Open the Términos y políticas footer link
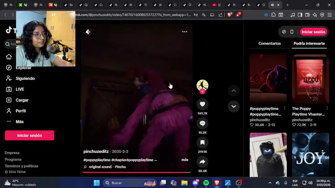 coord(21,166)
